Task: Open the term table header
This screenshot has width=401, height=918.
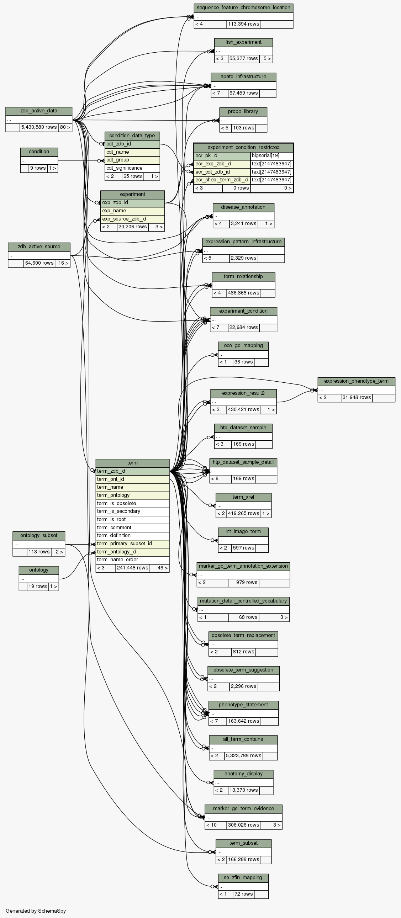Action: [132, 463]
